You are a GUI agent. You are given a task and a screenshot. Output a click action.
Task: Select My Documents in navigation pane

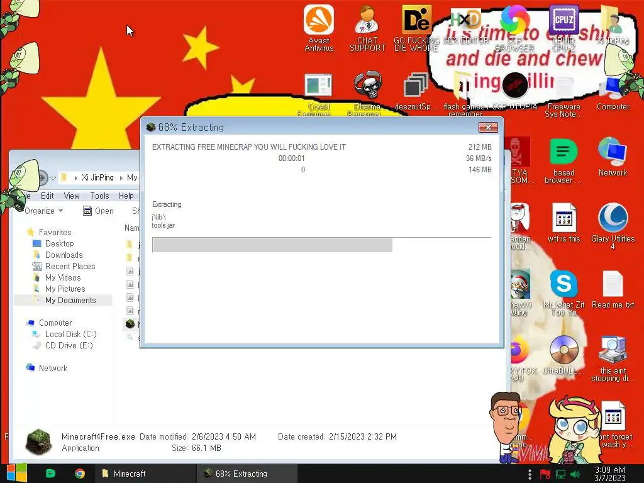coord(63,300)
